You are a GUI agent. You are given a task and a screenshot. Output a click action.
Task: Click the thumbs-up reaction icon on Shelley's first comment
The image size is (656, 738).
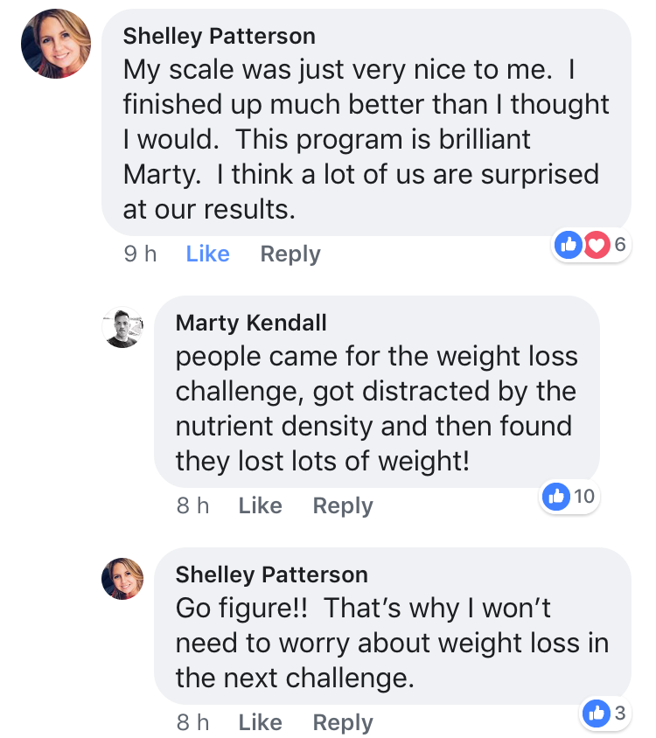tap(569, 245)
